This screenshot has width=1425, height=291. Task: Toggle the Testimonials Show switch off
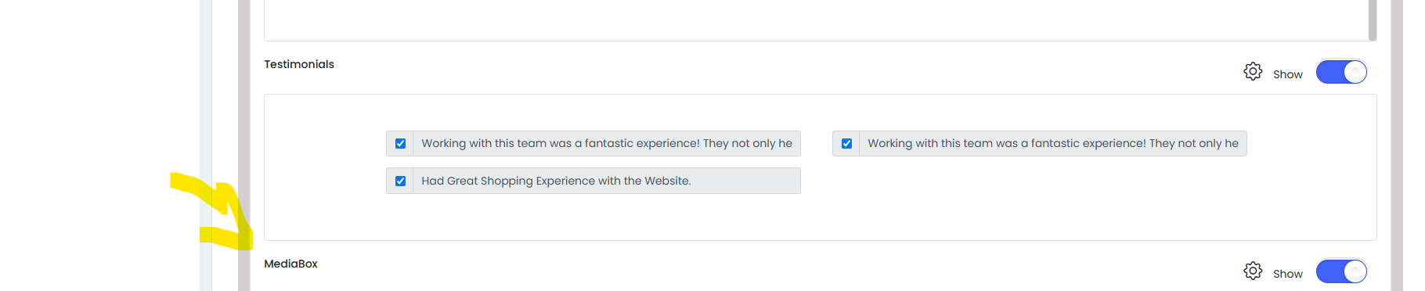click(1341, 72)
